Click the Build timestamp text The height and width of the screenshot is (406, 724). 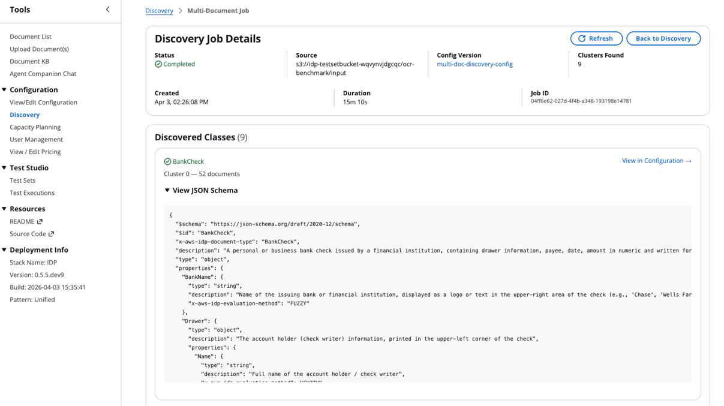[x=47, y=287]
